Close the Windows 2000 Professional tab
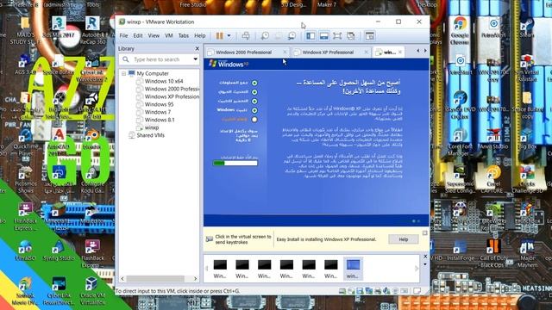This screenshot has height=310, width=552. [285, 52]
